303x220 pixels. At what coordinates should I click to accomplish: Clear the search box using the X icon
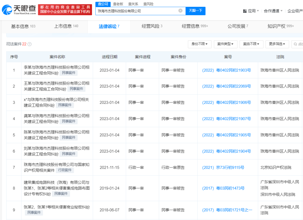click(x=181, y=10)
